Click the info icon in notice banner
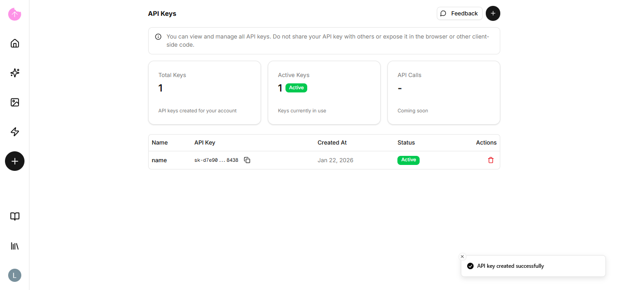 click(x=158, y=37)
